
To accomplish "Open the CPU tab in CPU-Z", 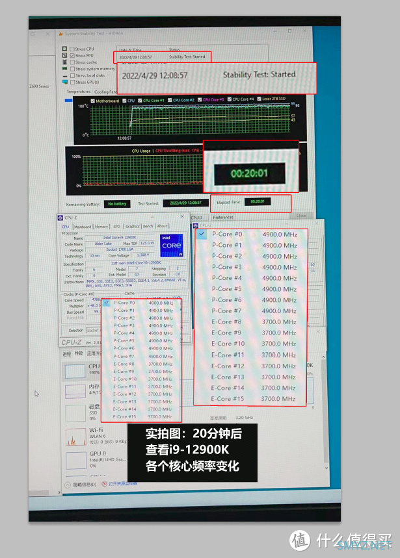I will click(x=66, y=227).
